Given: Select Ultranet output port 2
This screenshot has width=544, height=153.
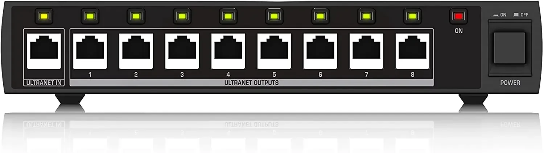Looking at the screenshot, I should click(x=136, y=51).
